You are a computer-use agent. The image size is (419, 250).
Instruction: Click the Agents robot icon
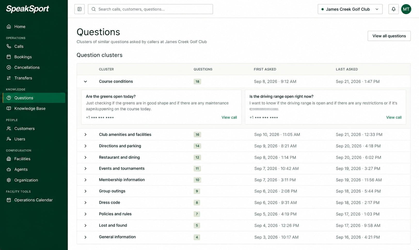click(9, 170)
